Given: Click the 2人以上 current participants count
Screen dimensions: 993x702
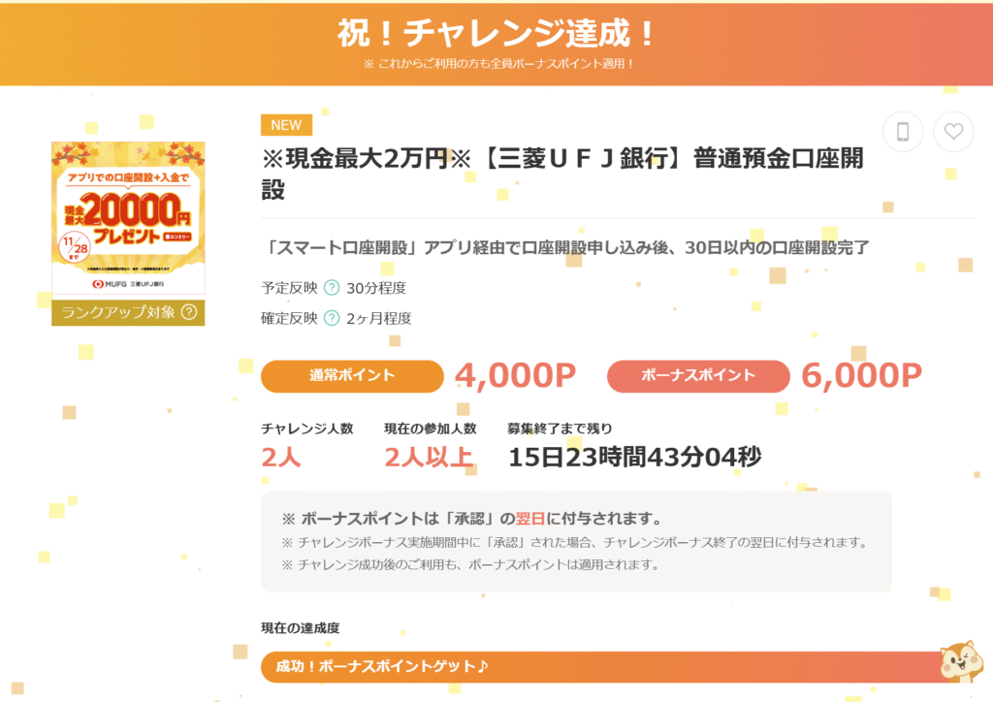Looking at the screenshot, I should coord(429,457).
